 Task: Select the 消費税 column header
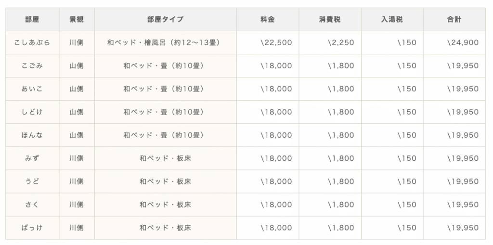coord(330,20)
